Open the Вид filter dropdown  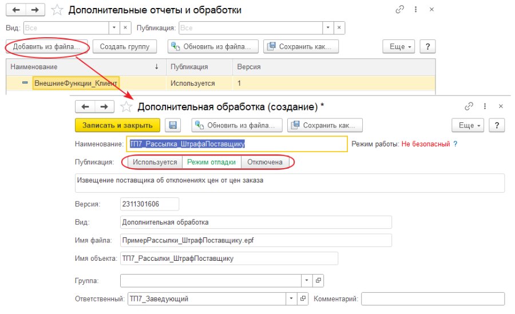[x=114, y=28]
